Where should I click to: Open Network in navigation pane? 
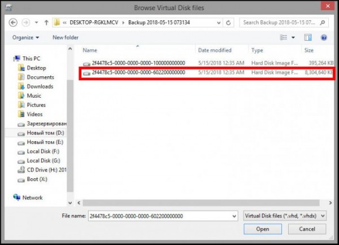(x=28, y=198)
